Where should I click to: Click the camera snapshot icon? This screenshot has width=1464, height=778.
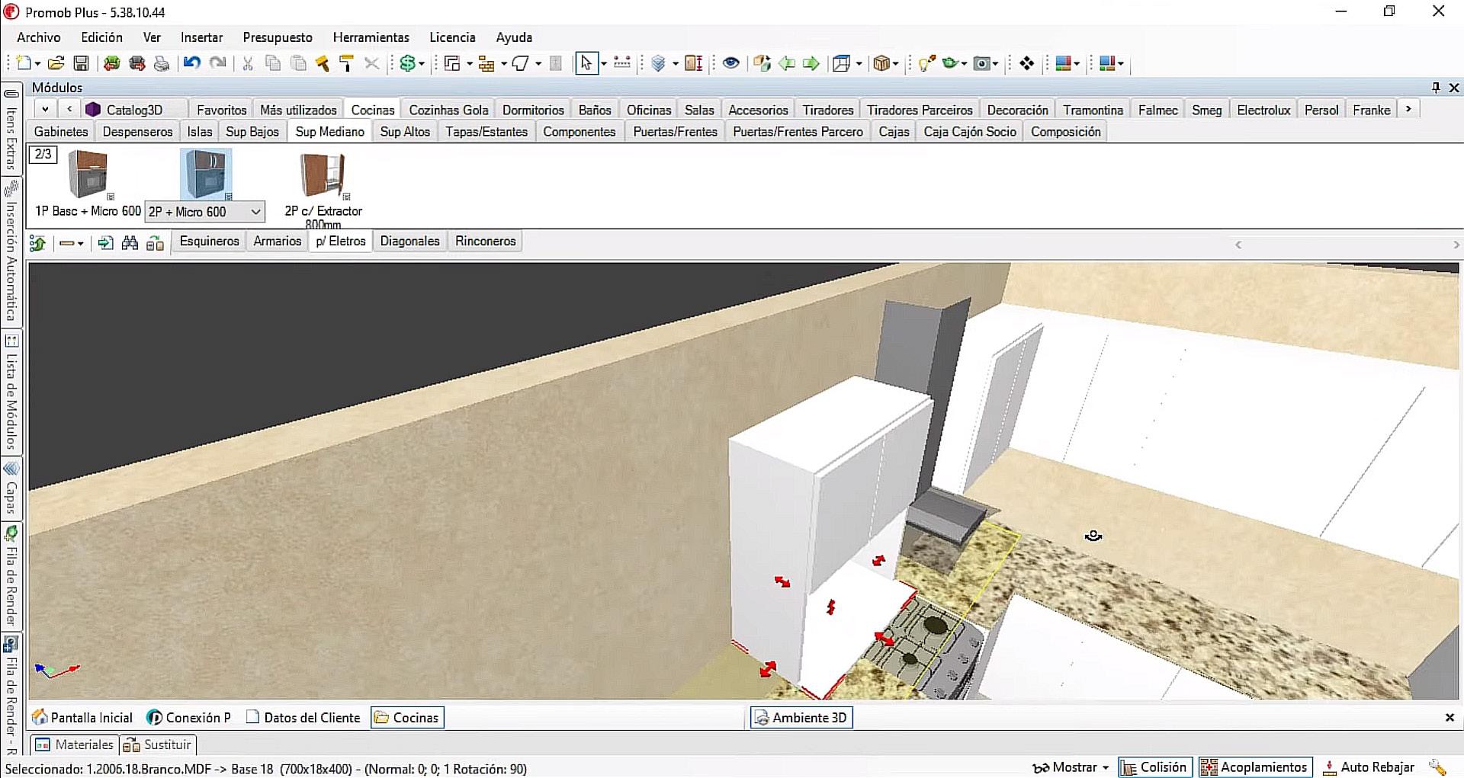[983, 64]
